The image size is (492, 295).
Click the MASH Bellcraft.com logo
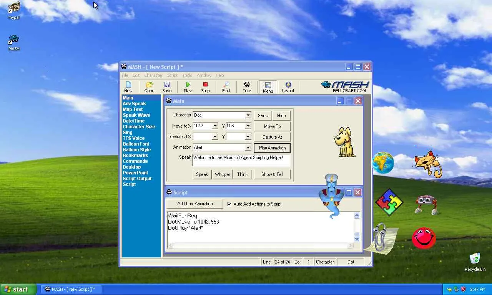345,87
